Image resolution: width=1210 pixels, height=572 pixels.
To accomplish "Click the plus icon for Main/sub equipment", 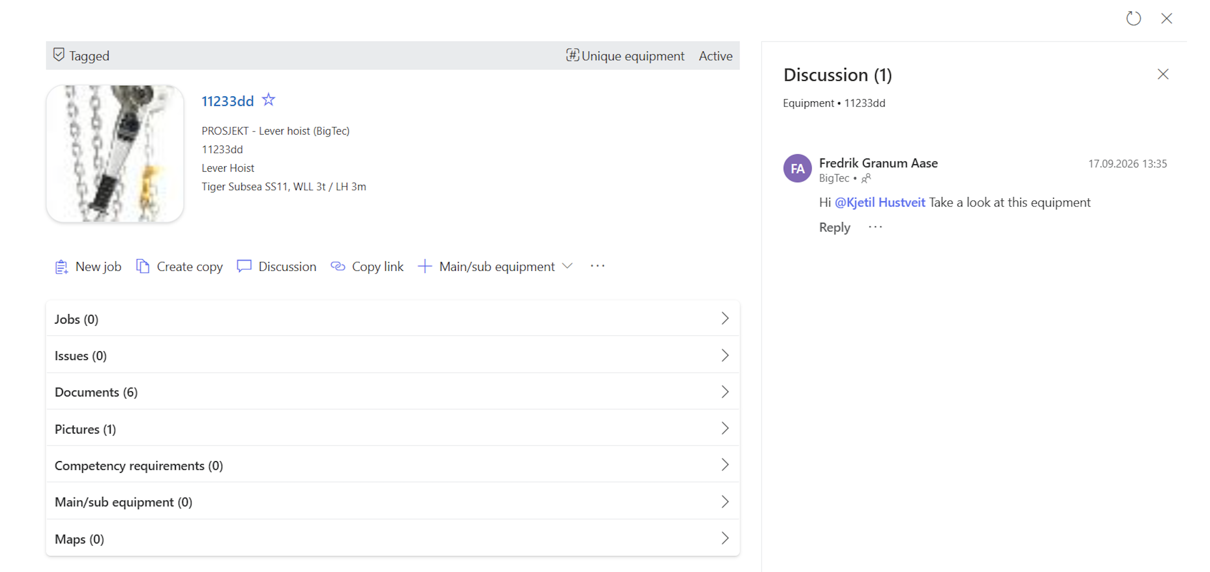I will 424,266.
